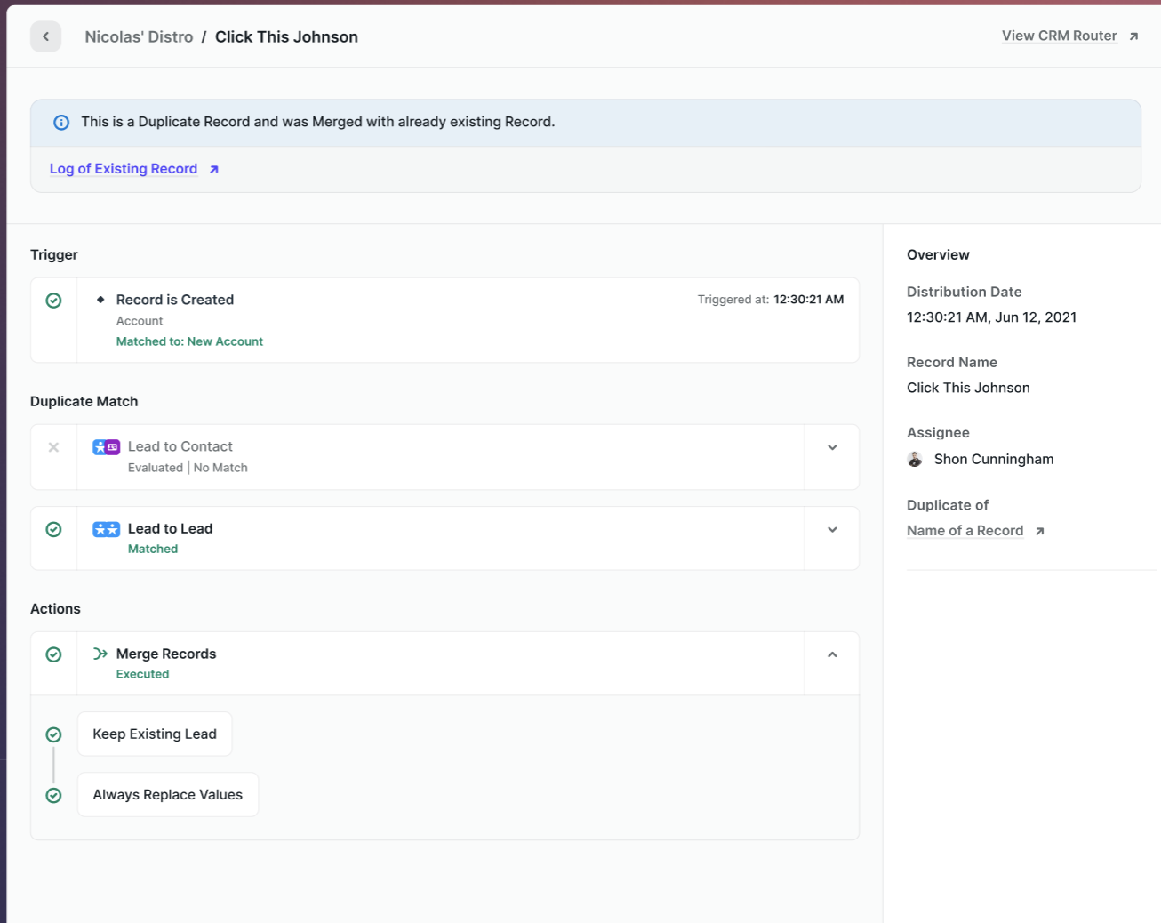
Task: Click Shon Cunningham's avatar
Action: [915, 460]
